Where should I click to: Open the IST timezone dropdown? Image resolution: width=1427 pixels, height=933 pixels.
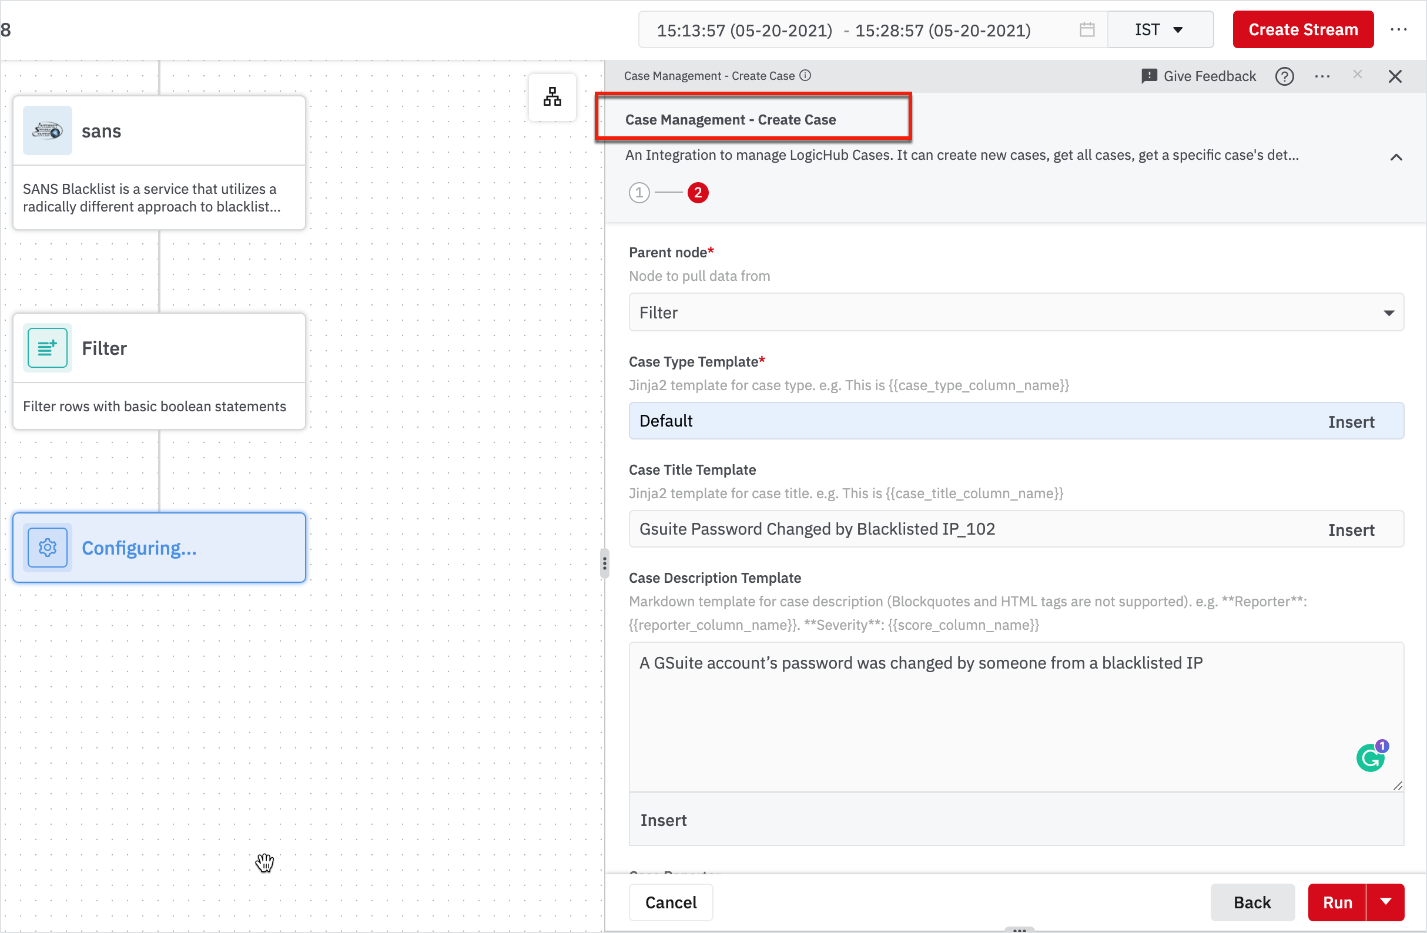coord(1160,29)
